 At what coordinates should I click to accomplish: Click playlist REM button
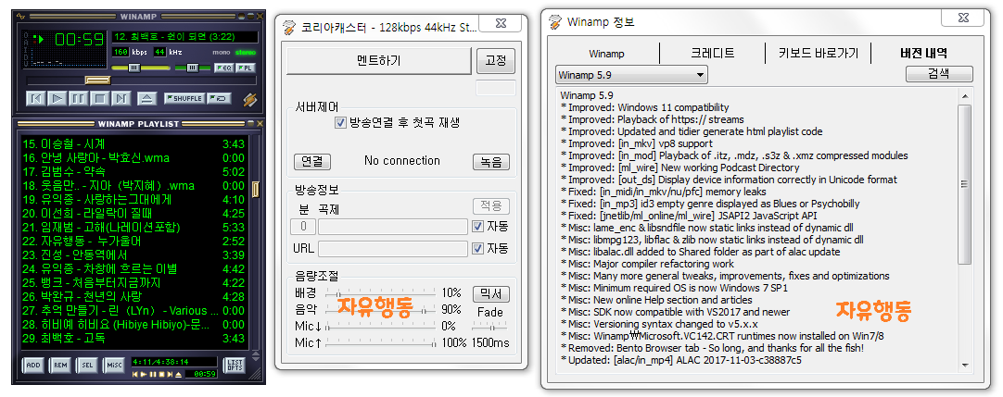tap(59, 365)
